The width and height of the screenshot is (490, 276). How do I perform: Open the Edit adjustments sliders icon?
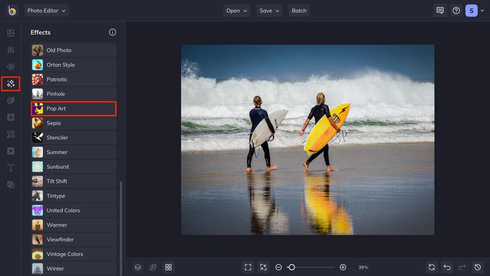pyautogui.click(x=10, y=50)
